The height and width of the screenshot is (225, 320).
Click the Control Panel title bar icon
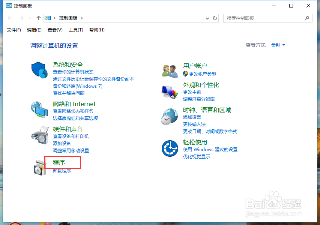(x=9, y=6)
